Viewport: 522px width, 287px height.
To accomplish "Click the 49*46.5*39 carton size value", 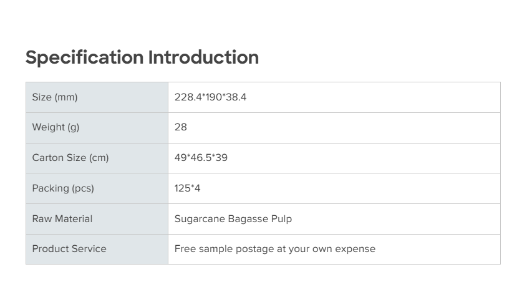I will coord(201,158).
